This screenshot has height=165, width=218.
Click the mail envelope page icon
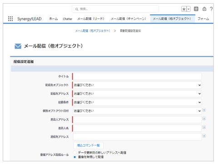coord(18,46)
